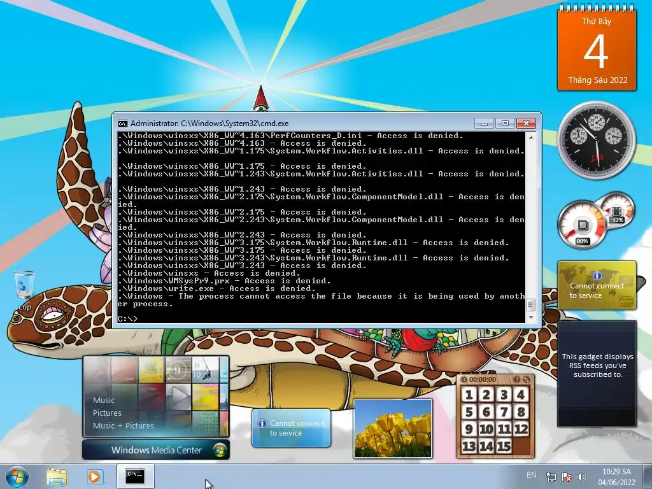Click Tháng Sáu 2022 on calendar gadget
Screen dimensions: 652x489
(x=597, y=80)
